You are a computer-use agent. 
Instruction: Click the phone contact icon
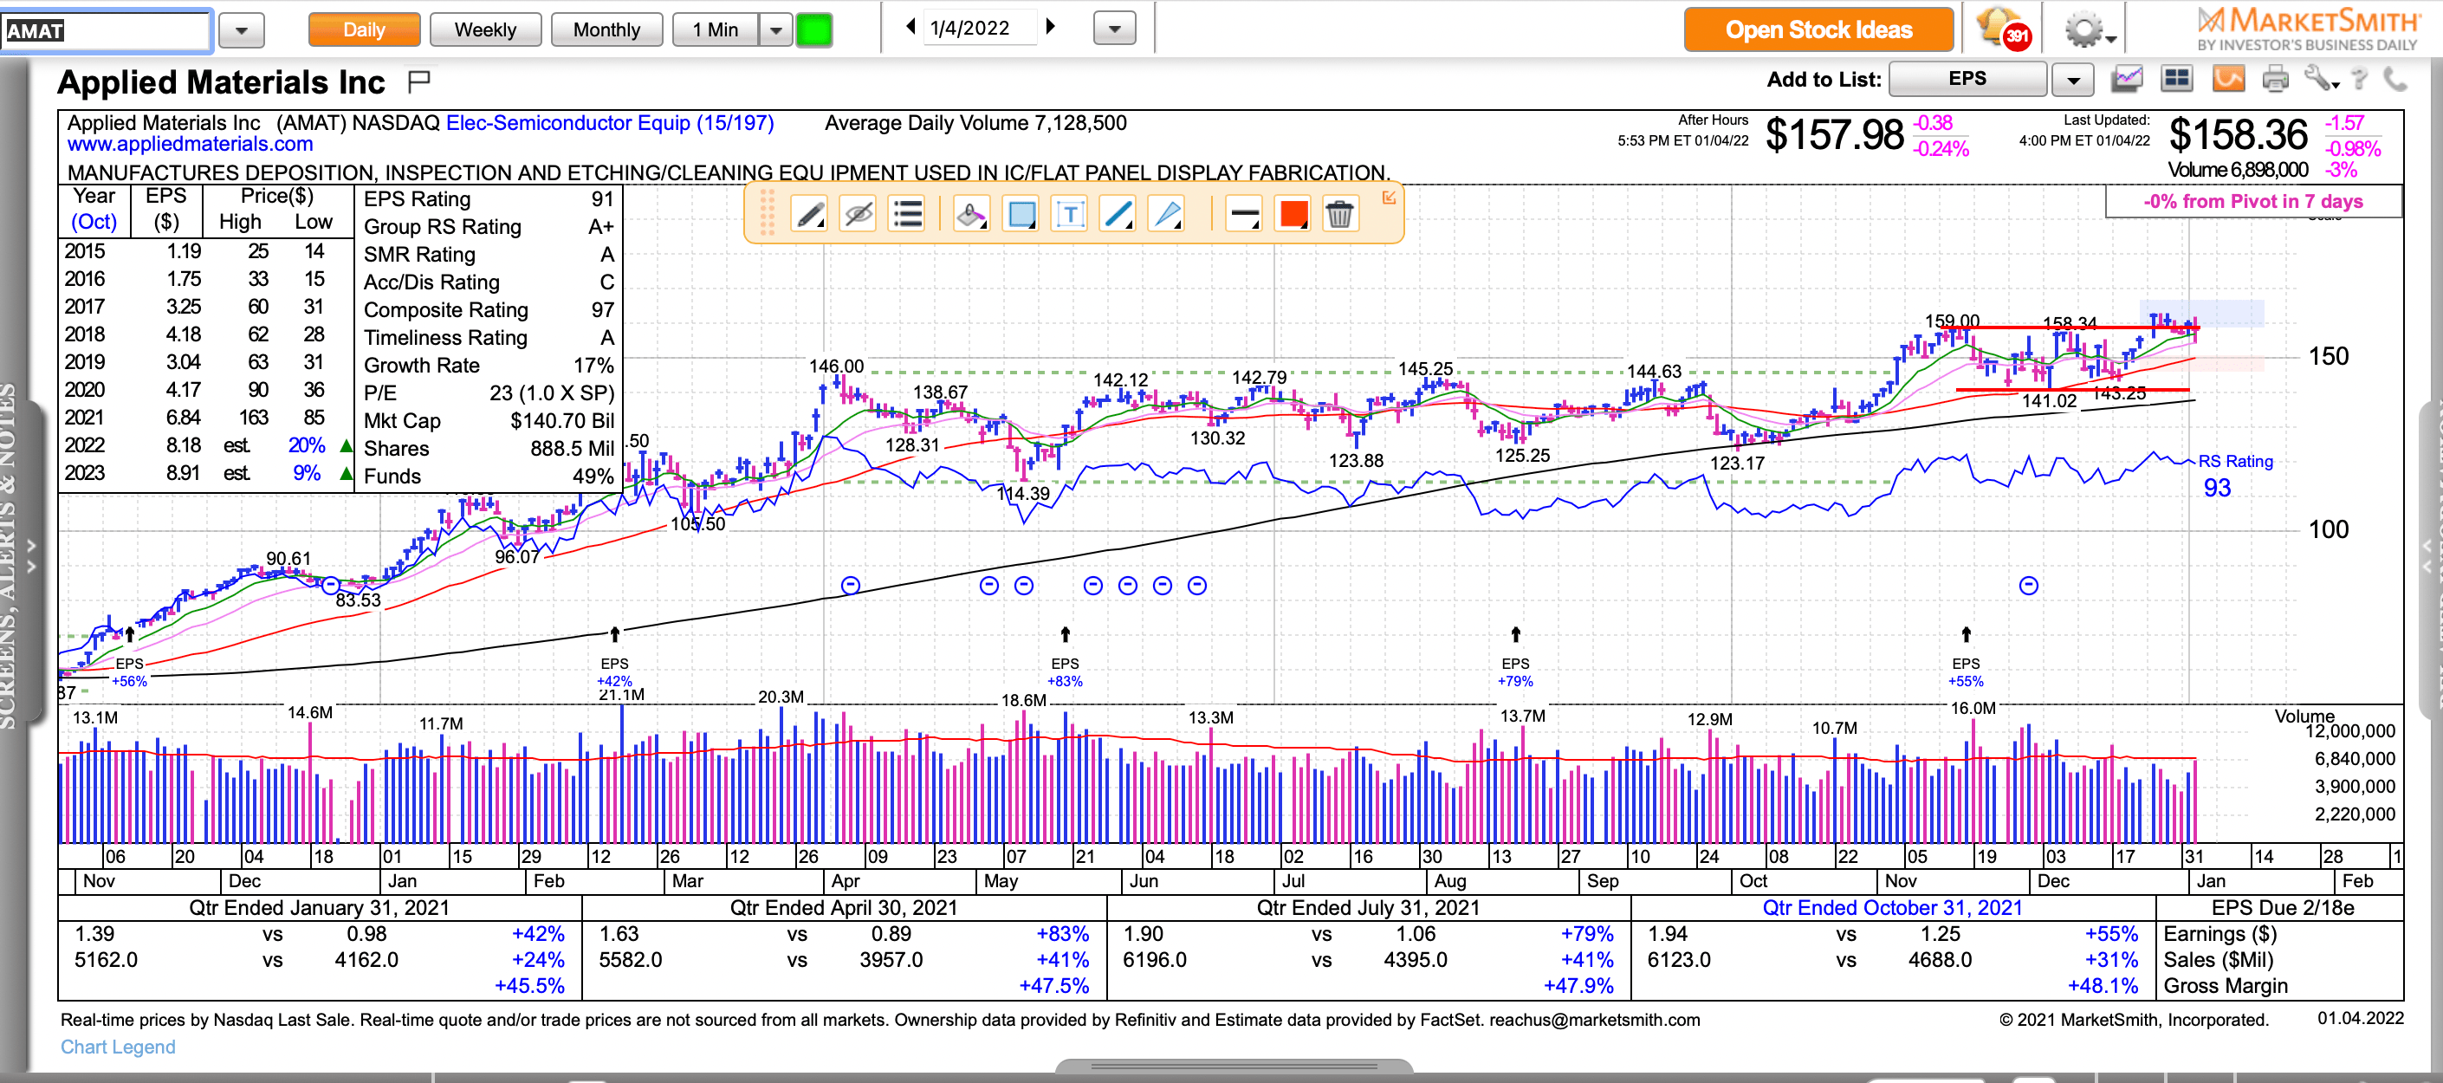tap(2396, 79)
